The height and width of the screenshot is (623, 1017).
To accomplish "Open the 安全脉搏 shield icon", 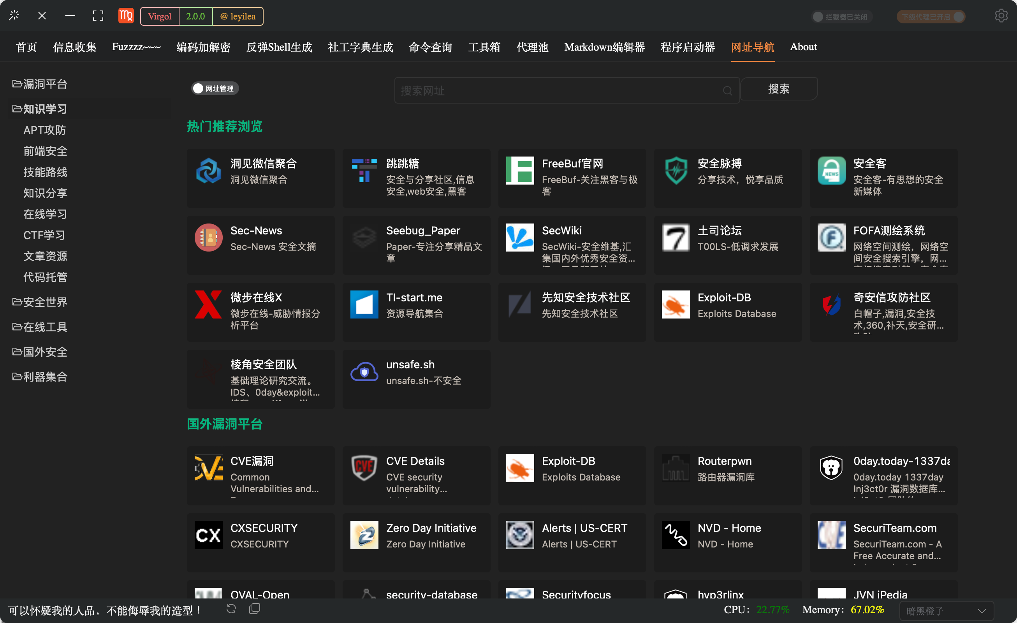I will coord(676,171).
